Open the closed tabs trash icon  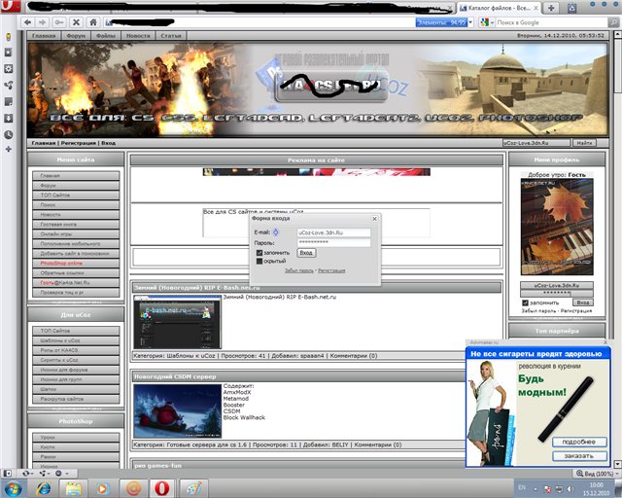571,8
